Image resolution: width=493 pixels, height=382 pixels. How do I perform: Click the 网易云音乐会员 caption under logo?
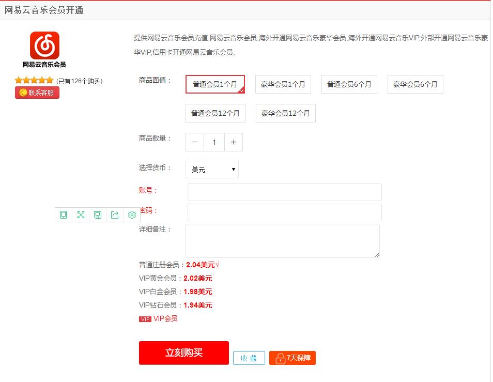point(44,65)
